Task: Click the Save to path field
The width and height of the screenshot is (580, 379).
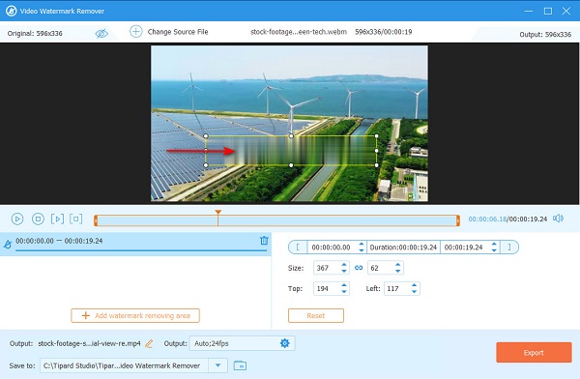Action: coord(124,365)
